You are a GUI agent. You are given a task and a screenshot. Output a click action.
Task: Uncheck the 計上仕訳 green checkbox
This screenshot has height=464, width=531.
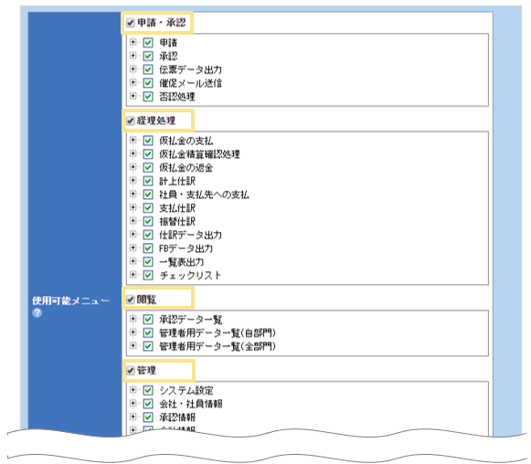(x=148, y=181)
